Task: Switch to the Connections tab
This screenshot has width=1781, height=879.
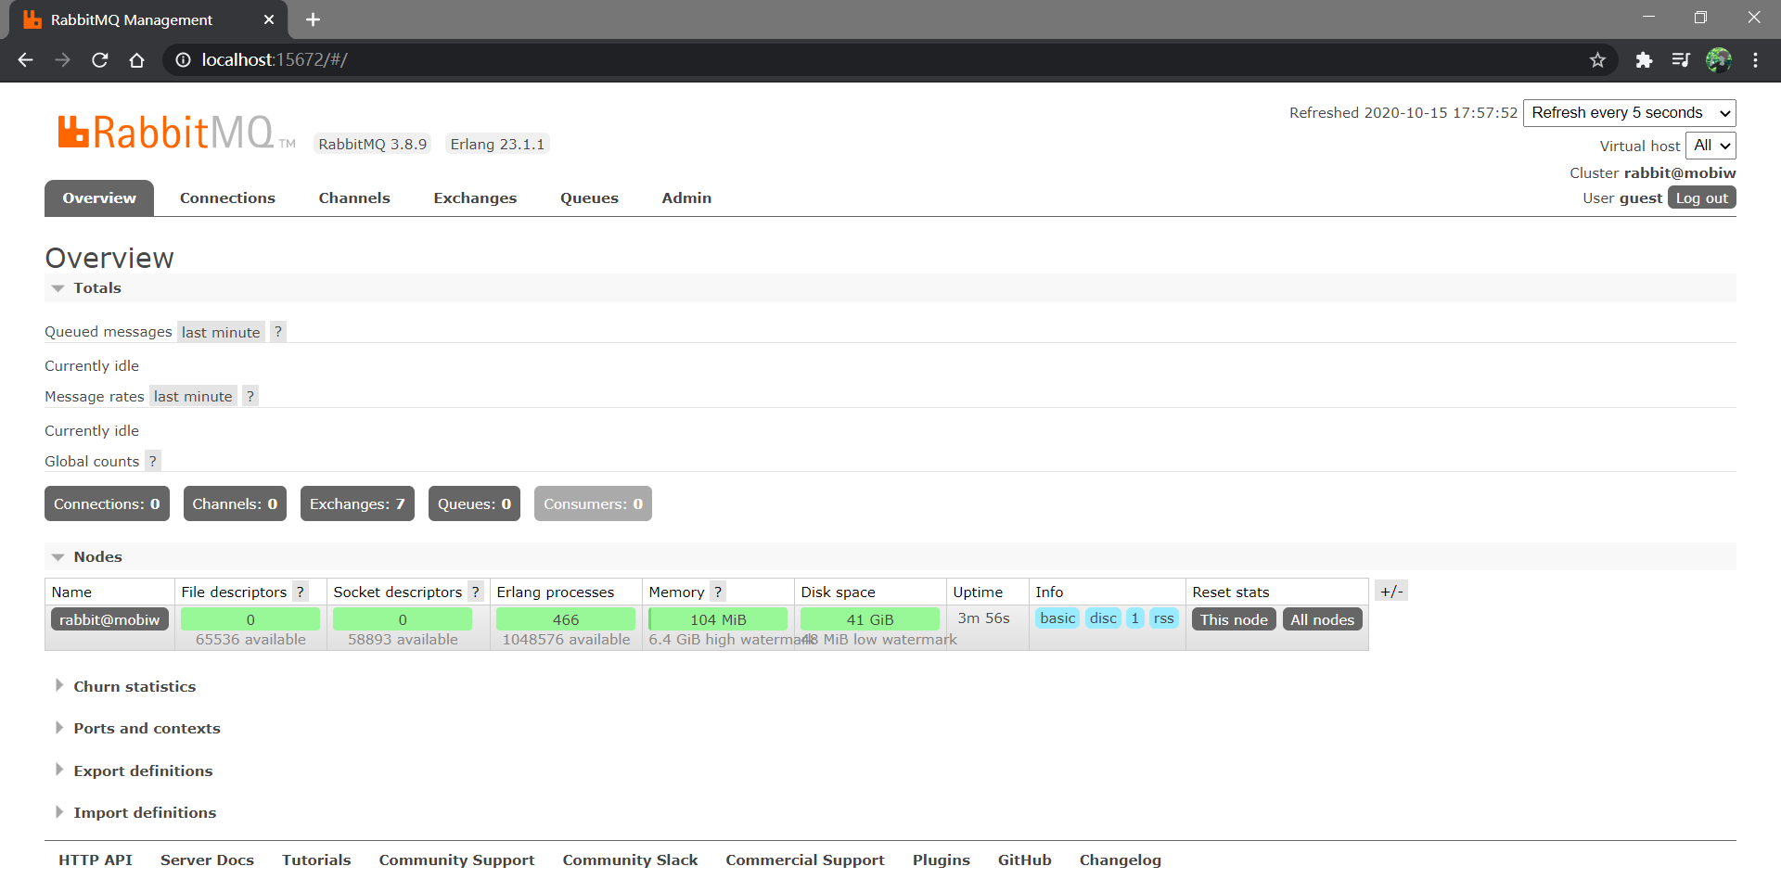Action: pyautogui.click(x=227, y=198)
